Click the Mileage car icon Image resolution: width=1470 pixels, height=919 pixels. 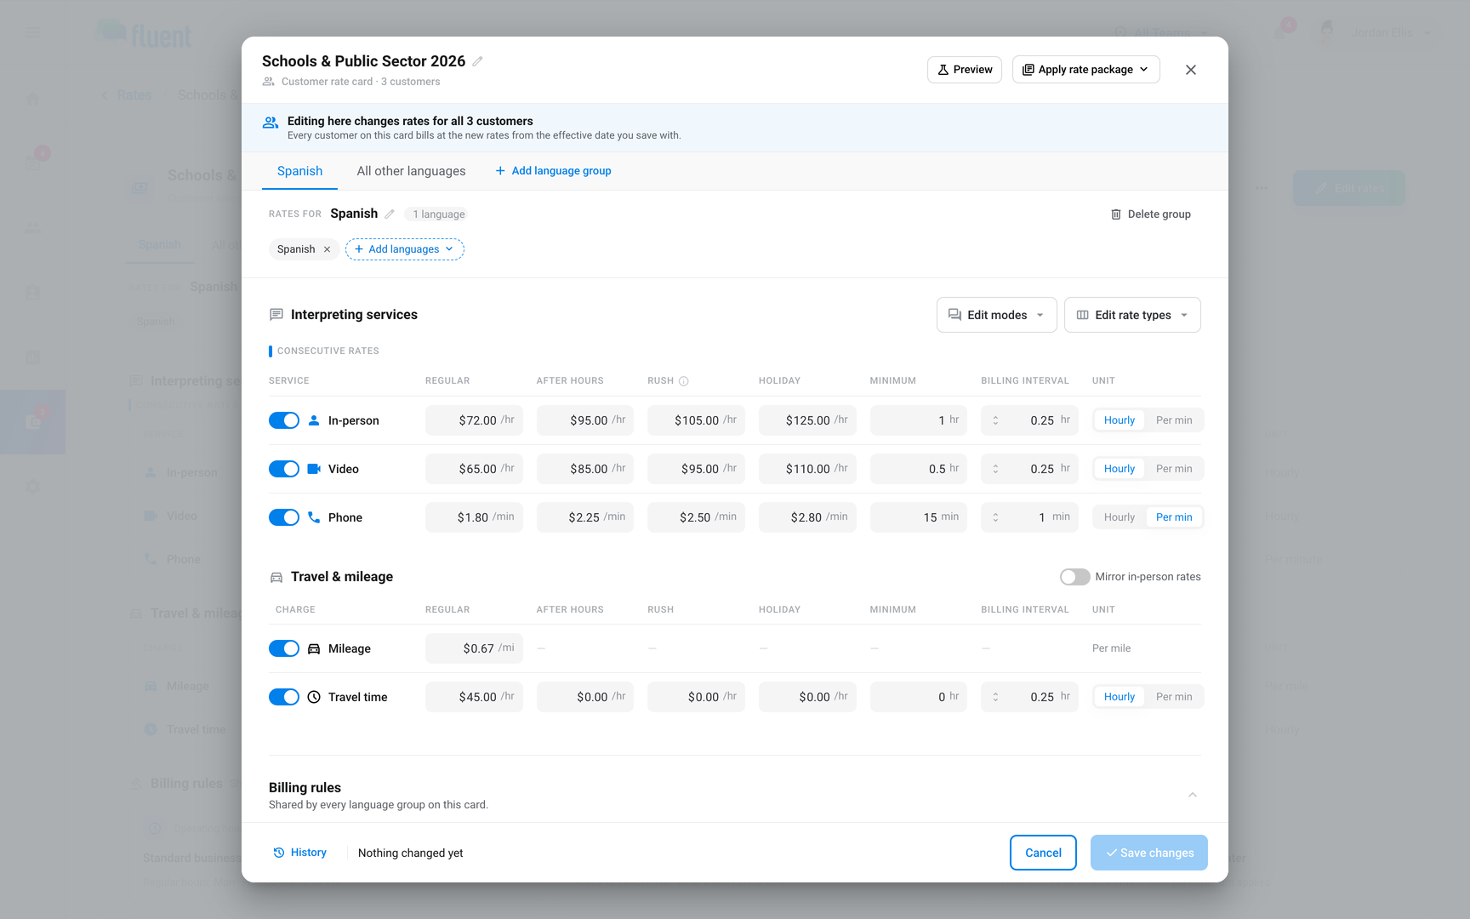point(314,648)
